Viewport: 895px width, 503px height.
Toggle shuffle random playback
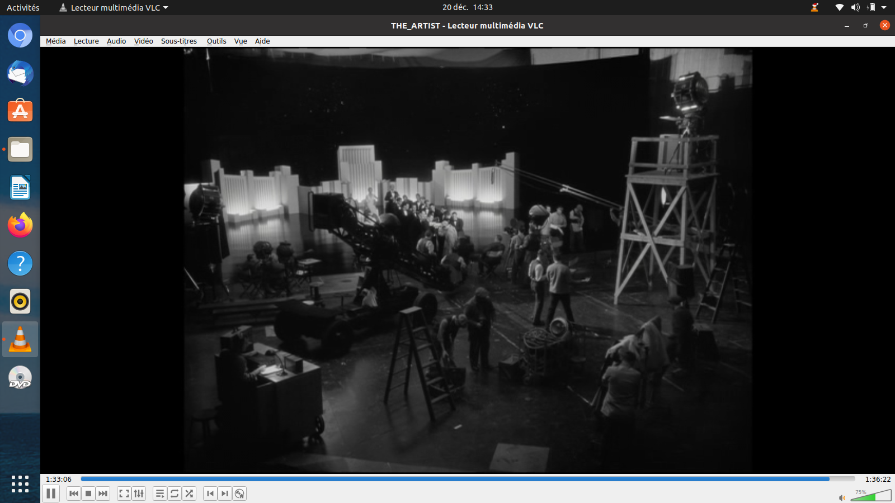click(189, 493)
